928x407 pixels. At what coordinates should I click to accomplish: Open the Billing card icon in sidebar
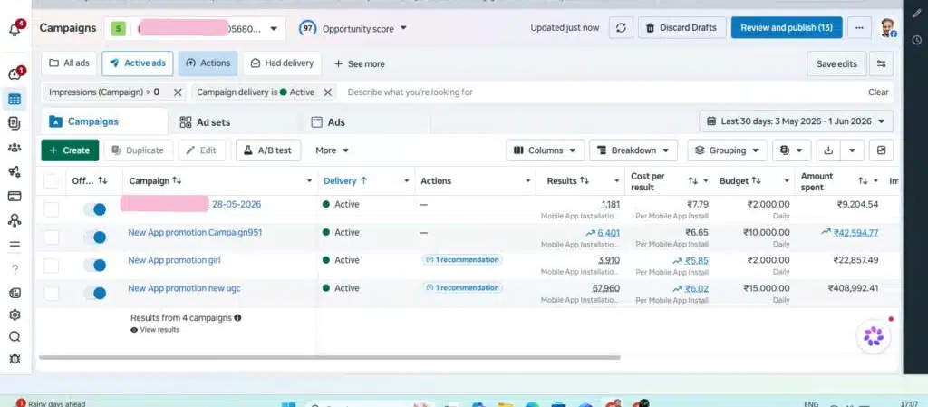(14, 196)
